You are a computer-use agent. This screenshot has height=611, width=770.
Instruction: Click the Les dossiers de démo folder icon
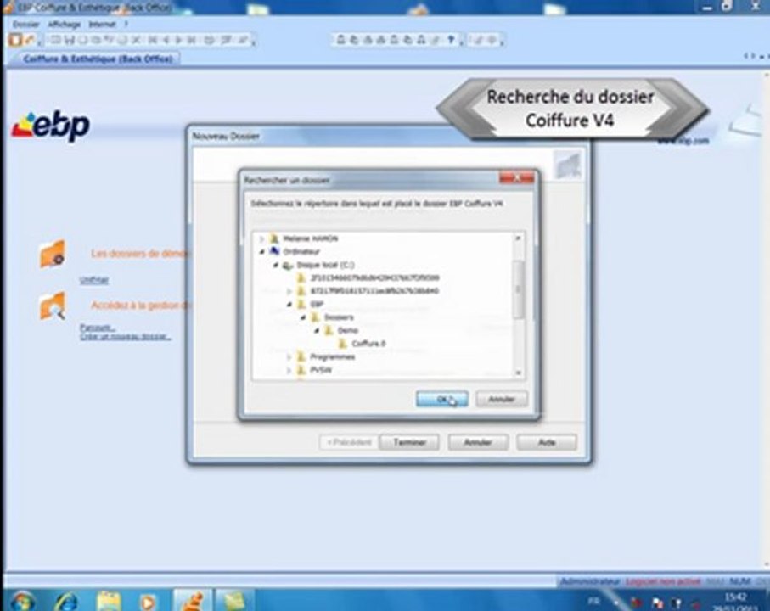click(52, 254)
